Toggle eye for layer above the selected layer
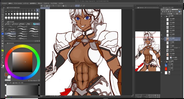 [162, 35]
